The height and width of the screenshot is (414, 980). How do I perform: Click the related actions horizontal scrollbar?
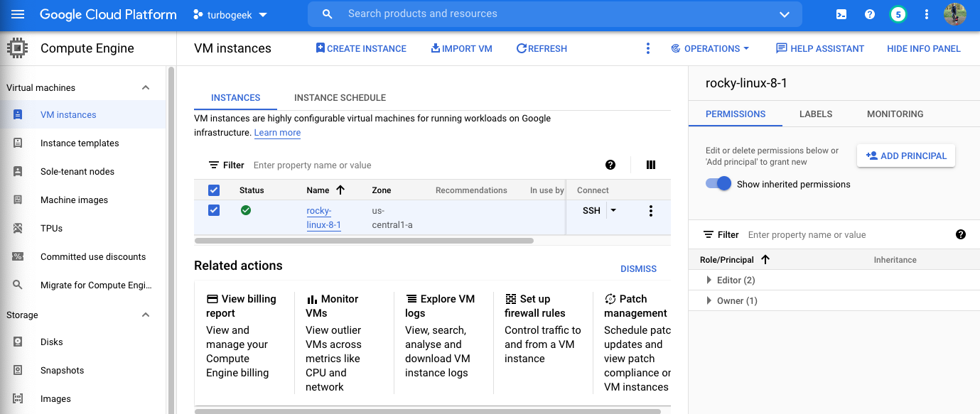(x=428, y=410)
